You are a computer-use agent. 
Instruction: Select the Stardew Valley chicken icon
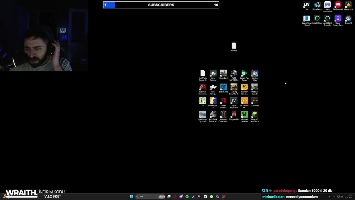(255, 76)
